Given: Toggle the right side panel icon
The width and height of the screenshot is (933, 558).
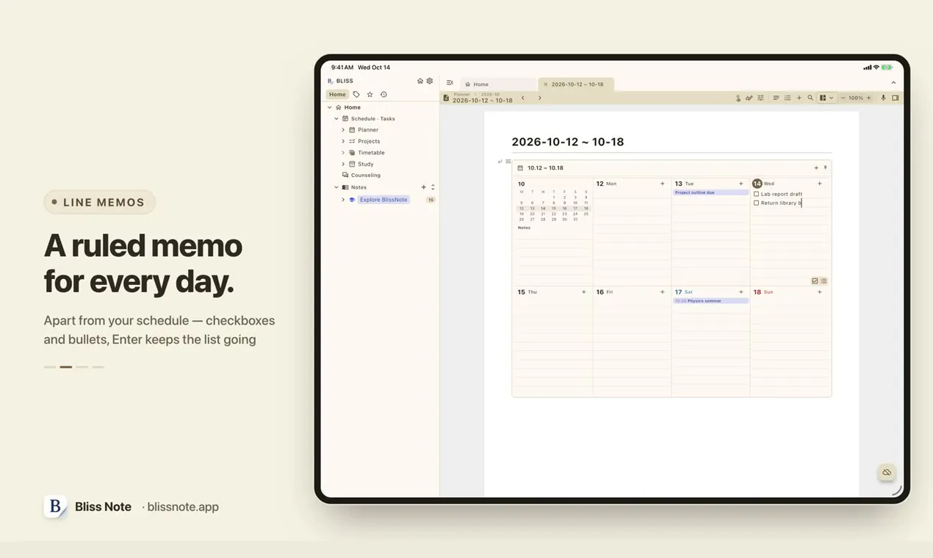Looking at the screenshot, I should click(x=895, y=98).
